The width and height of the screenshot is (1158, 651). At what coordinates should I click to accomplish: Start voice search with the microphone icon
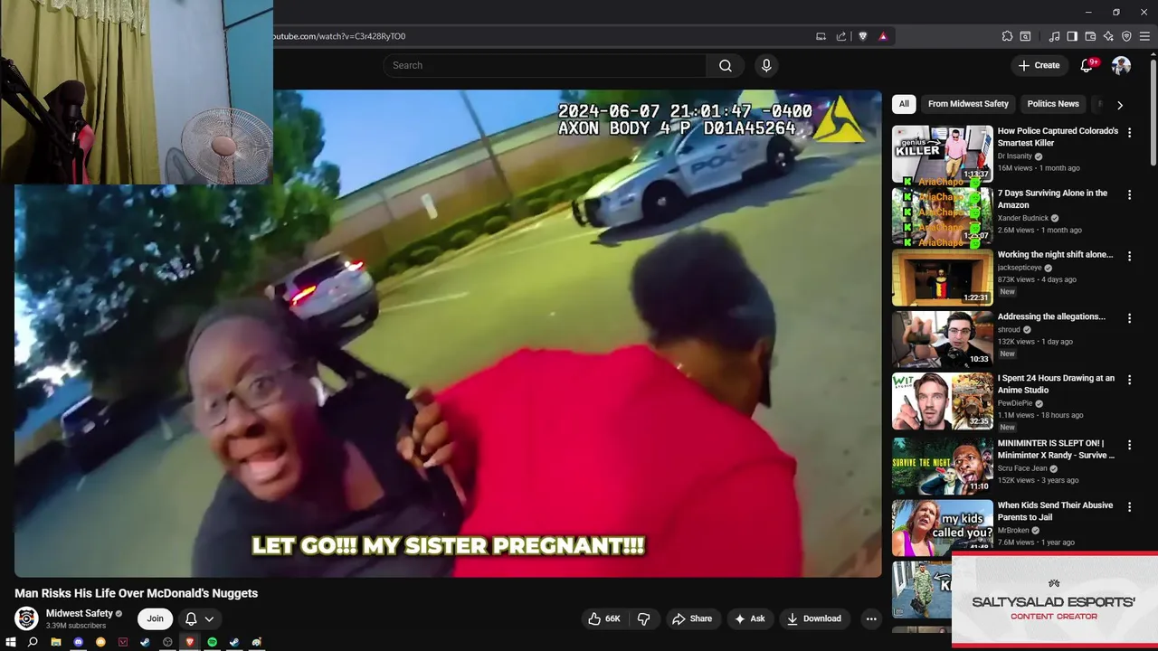766,65
